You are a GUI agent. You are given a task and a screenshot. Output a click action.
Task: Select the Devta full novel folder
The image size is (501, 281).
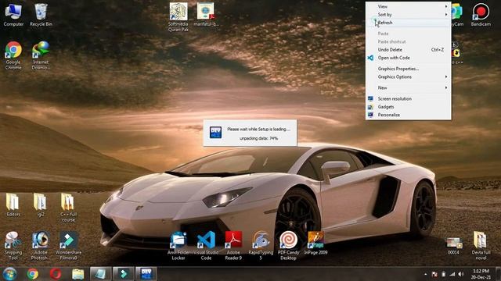point(481,246)
